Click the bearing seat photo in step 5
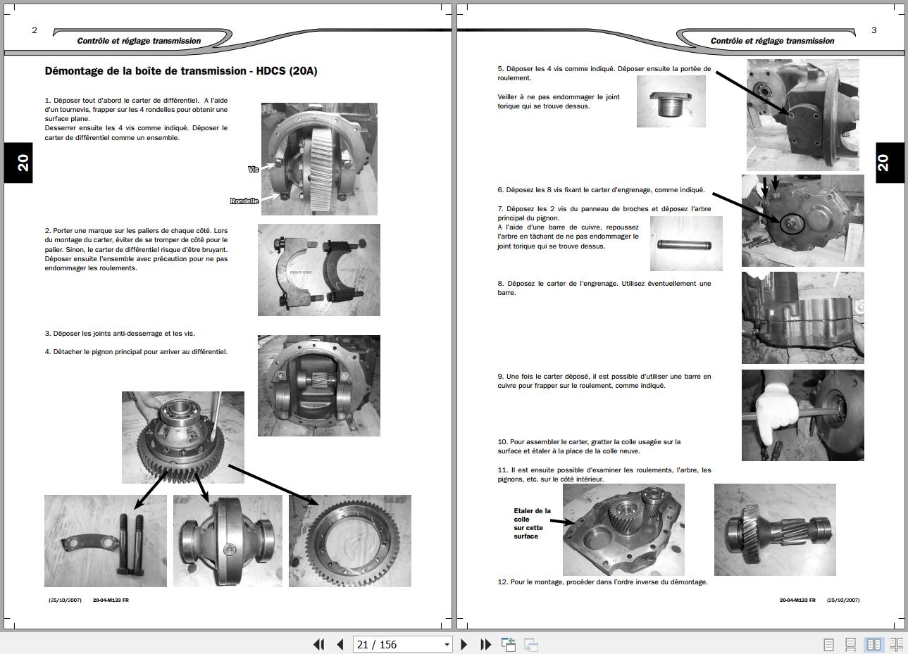 tap(671, 101)
